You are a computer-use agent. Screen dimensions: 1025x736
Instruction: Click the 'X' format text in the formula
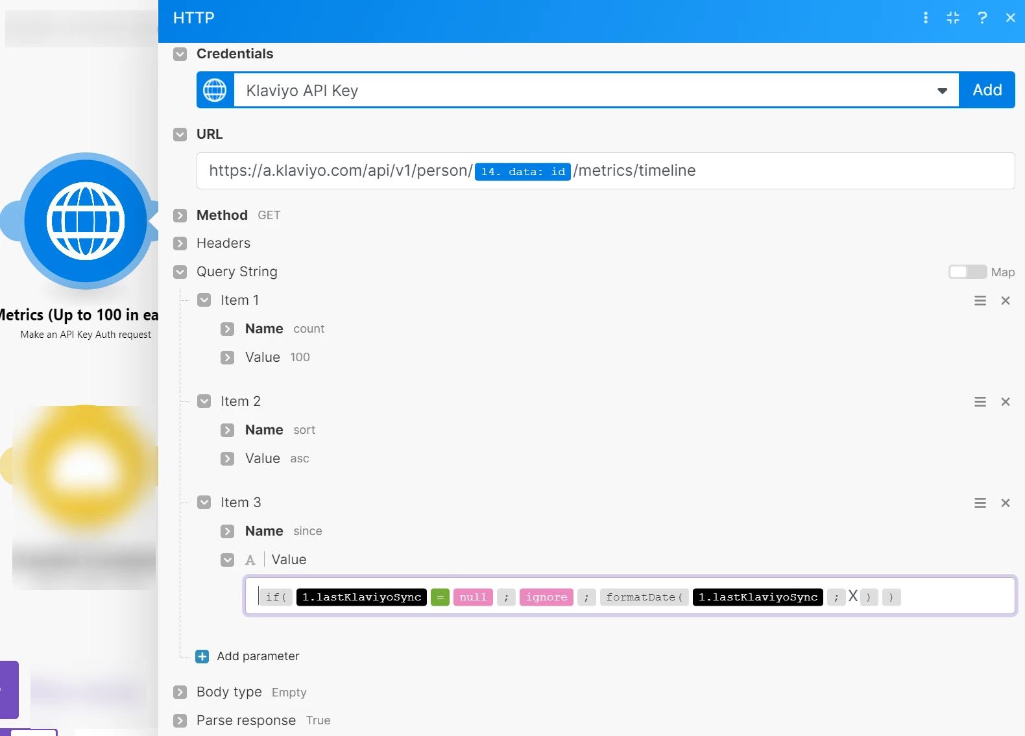(853, 596)
